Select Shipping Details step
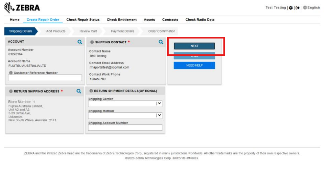This screenshot has width=328, height=176. (21, 31)
